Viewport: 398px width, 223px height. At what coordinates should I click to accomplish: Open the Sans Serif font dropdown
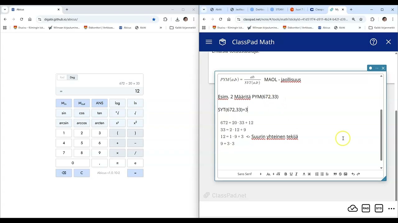click(249, 174)
